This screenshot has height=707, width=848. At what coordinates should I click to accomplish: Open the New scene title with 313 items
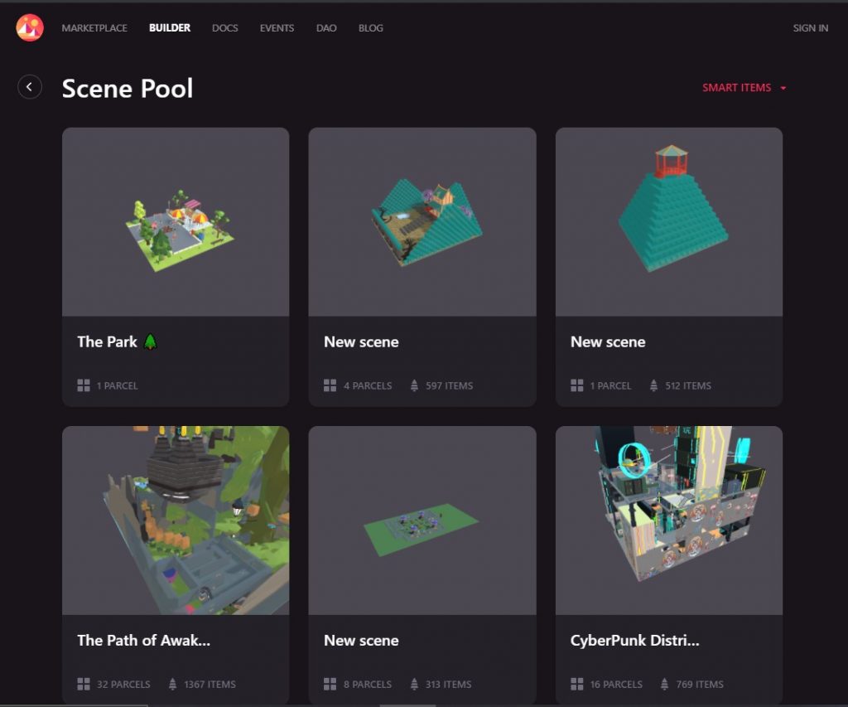point(361,641)
